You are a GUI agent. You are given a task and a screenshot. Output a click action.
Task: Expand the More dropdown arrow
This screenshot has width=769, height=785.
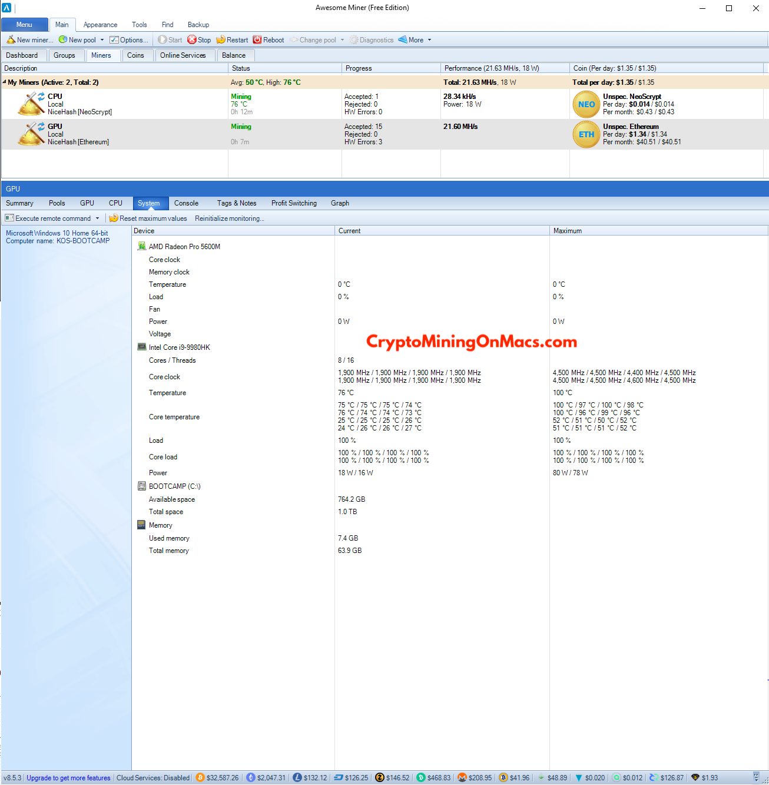[x=429, y=40]
